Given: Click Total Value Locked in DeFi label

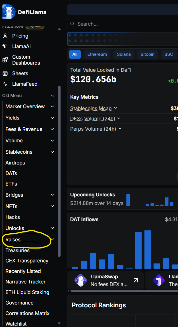Looking at the screenshot, I should 101,70.
